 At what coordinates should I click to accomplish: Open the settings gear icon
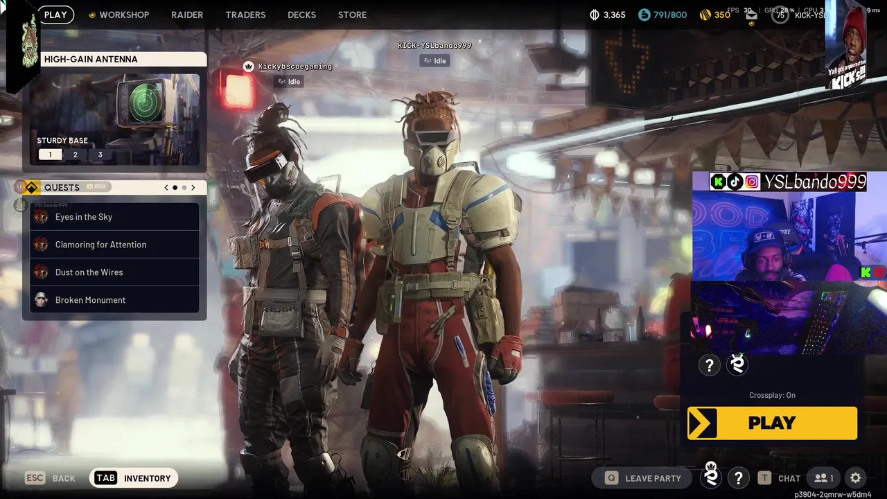856,478
